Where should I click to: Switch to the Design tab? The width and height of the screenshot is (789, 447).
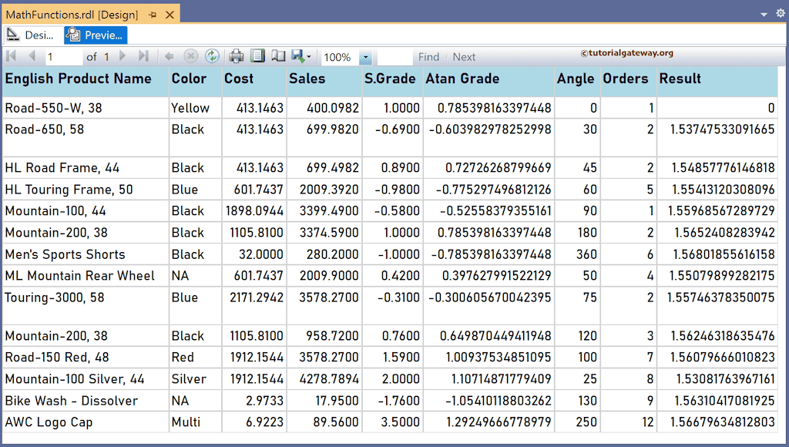pos(31,35)
